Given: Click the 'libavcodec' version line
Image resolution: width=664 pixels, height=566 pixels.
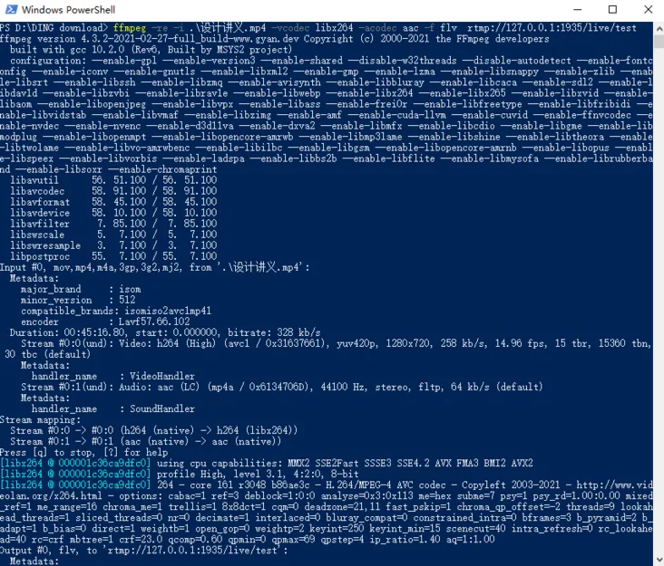Looking at the screenshot, I should (x=113, y=191).
